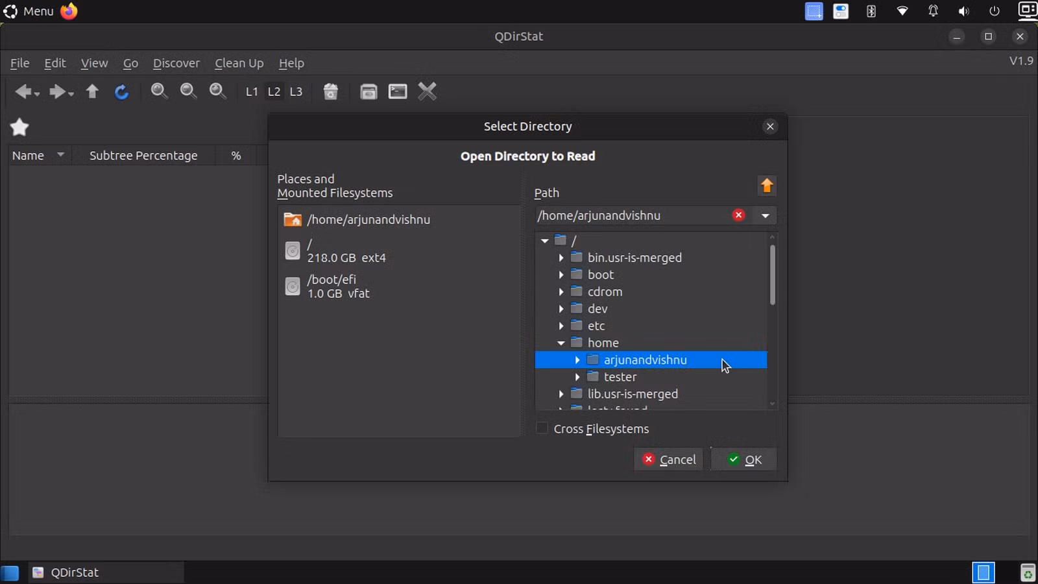Collapse the home folder in tree
This screenshot has height=584, width=1038.
(x=561, y=343)
